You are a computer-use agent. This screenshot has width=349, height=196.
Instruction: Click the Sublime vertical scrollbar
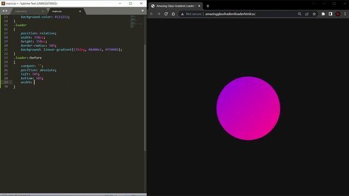[145, 98]
